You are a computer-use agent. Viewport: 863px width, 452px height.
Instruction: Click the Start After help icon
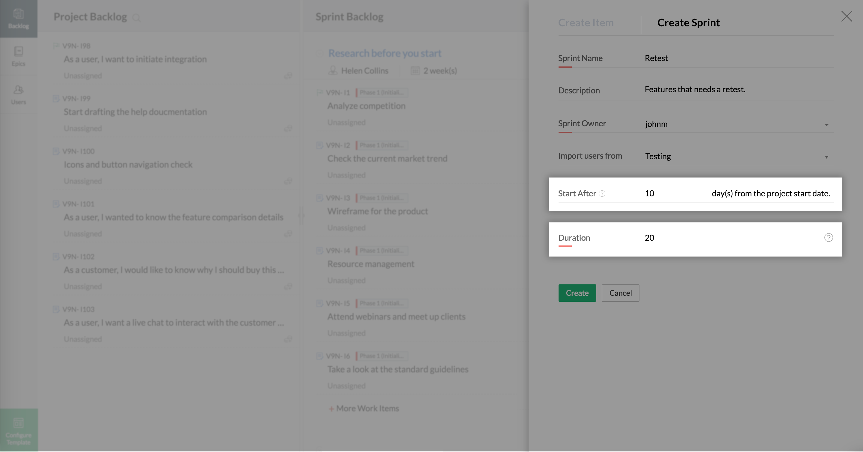point(602,194)
